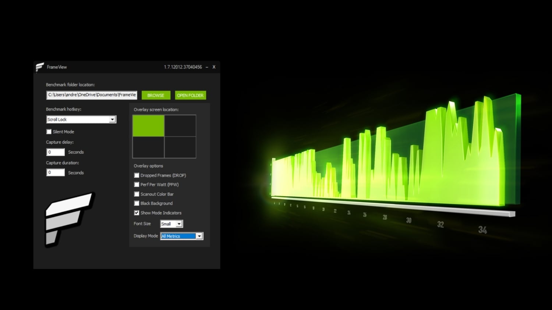Open the Display Mode dropdown
This screenshot has width=552, height=310.
[x=199, y=236]
